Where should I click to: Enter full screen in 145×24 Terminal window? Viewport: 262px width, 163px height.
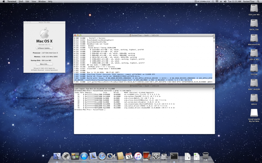[x=213, y=35]
